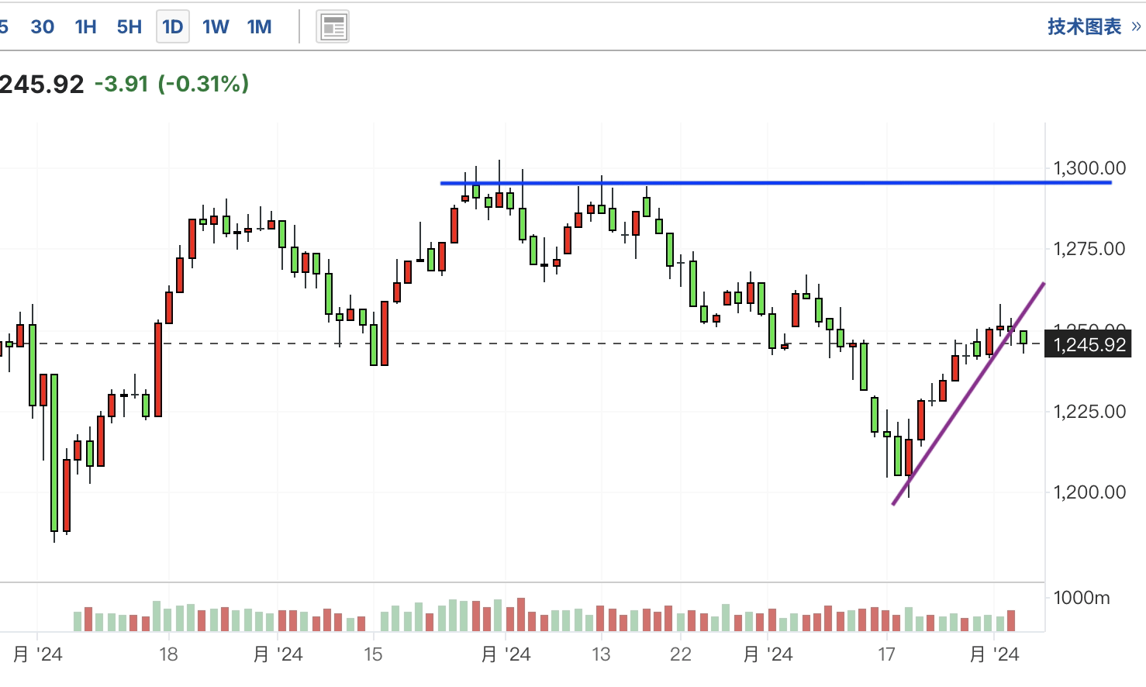This screenshot has width=1146, height=687.
Task: Choose the 1M monthly interval
Action: [x=259, y=27]
